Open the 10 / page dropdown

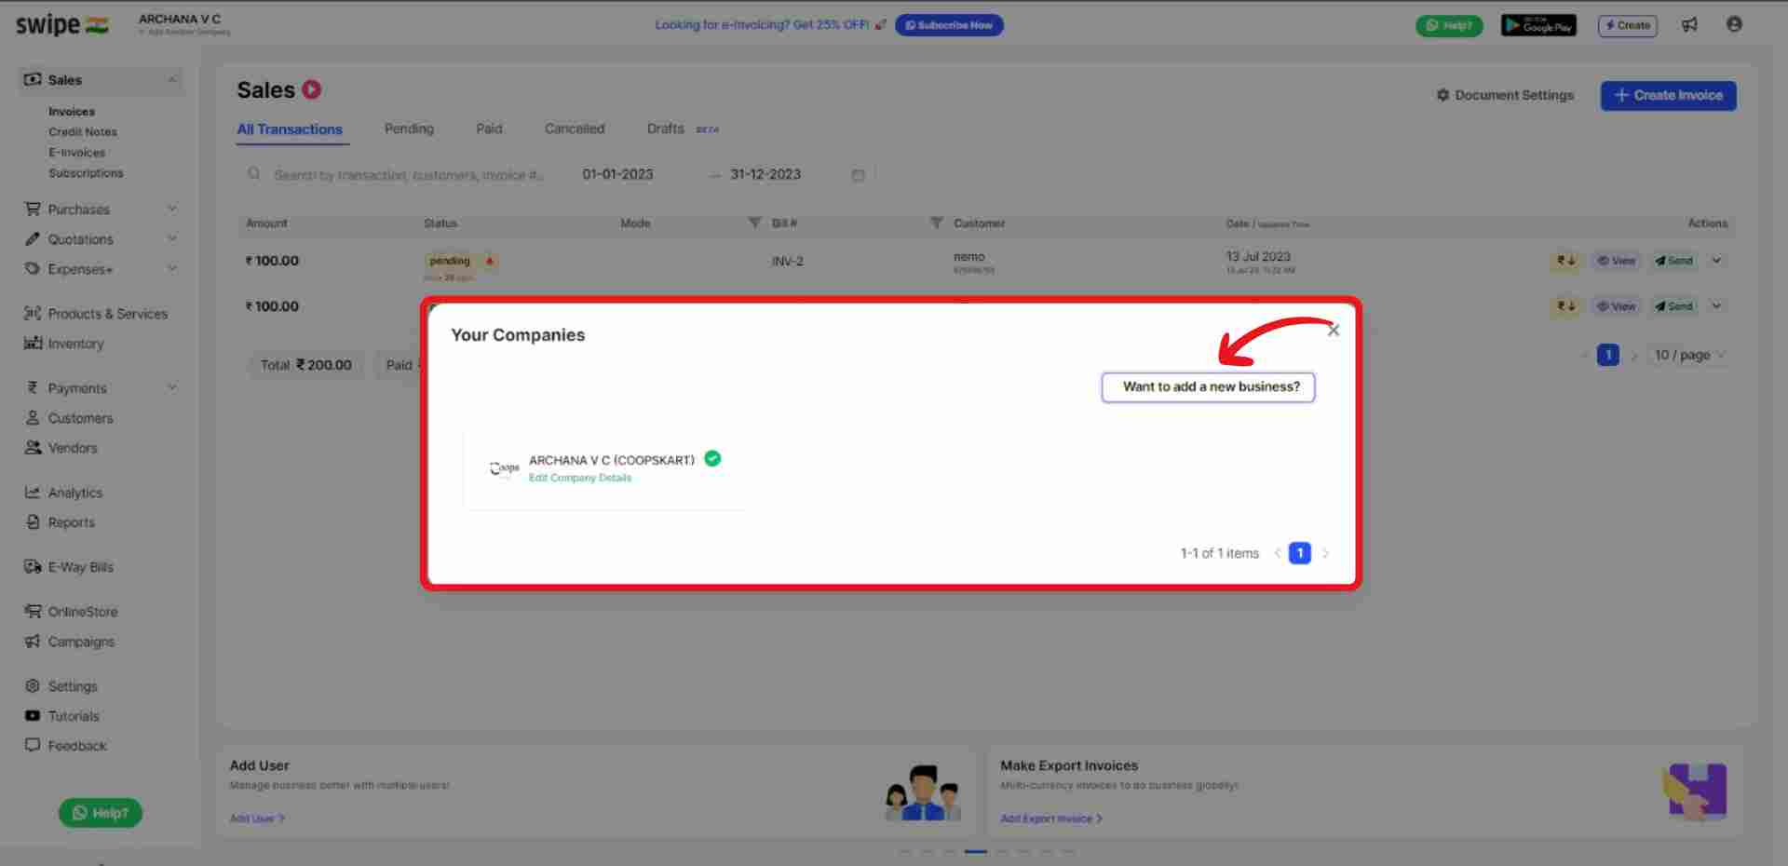(x=1689, y=355)
